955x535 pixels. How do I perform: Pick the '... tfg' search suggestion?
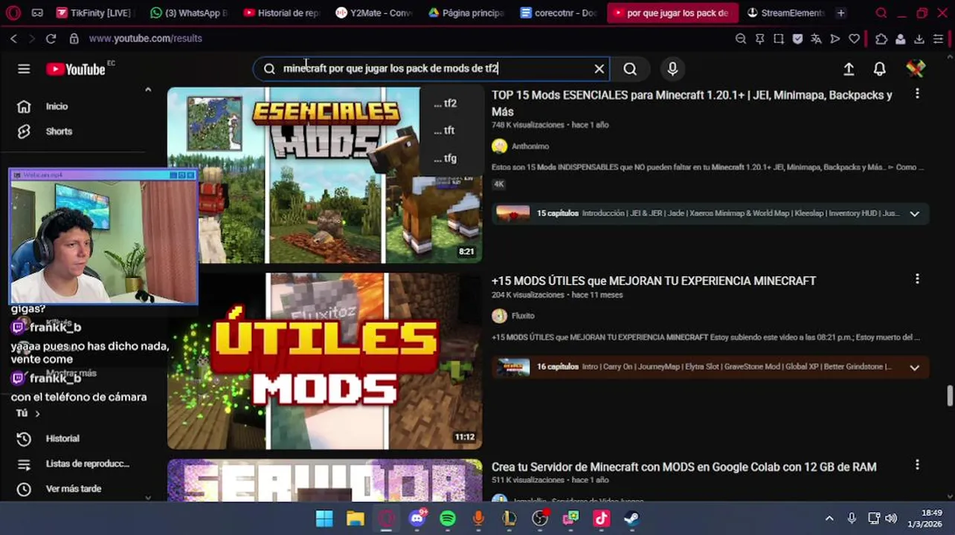point(445,158)
